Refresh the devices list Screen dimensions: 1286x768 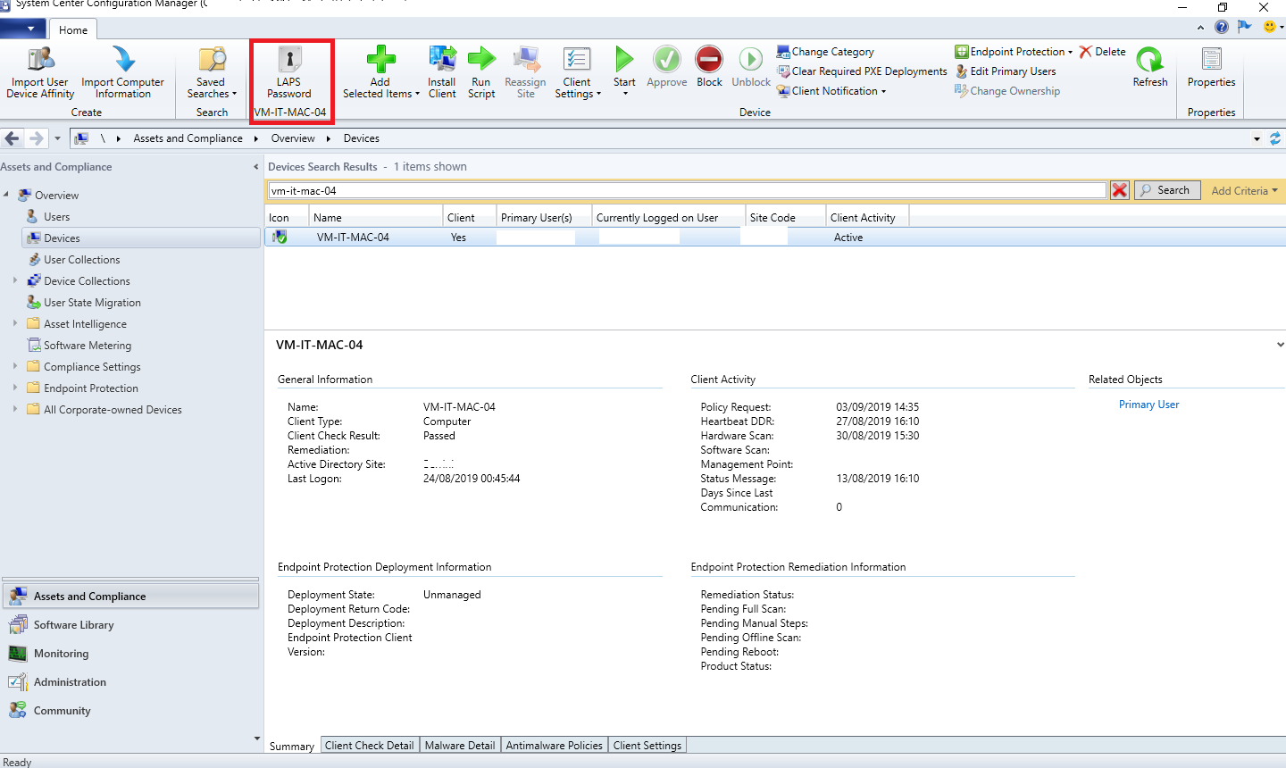[1149, 61]
